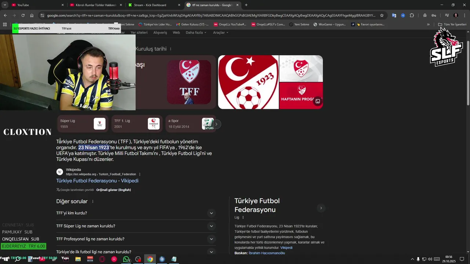Open the microphone tray icon
The image size is (470, 264).
coord(418,259)
